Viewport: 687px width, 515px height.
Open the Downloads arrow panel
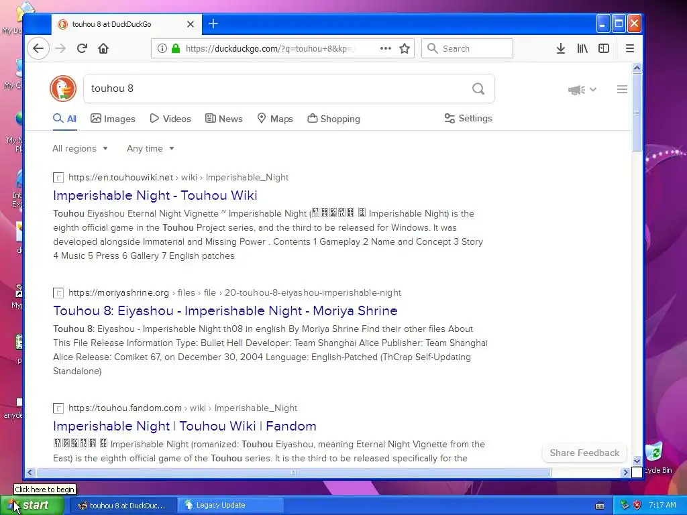(x=561, y=48)
